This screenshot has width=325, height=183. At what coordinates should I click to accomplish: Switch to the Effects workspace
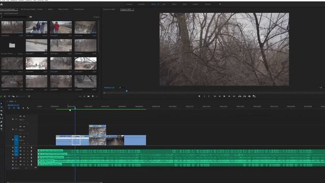click(x=174, y=4)
